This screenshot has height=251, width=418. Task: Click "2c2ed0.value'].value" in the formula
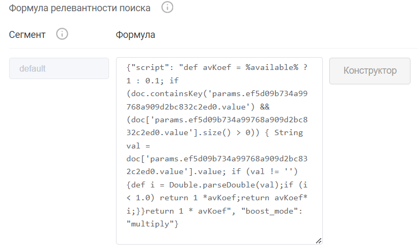[x=171, y=172]
